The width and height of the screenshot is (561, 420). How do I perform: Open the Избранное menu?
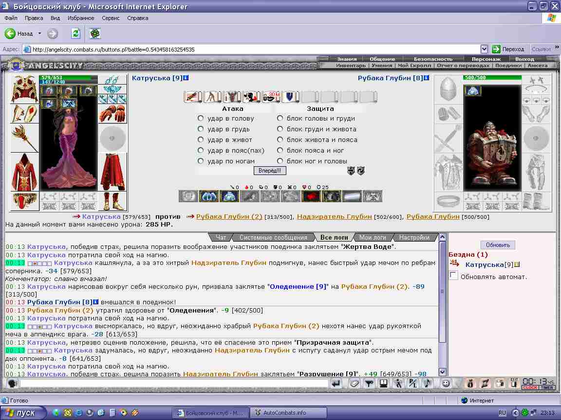[81, 18]
